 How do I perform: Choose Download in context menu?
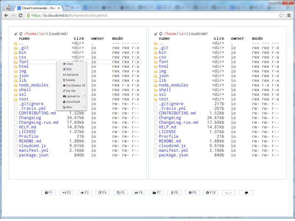[72, 102]
